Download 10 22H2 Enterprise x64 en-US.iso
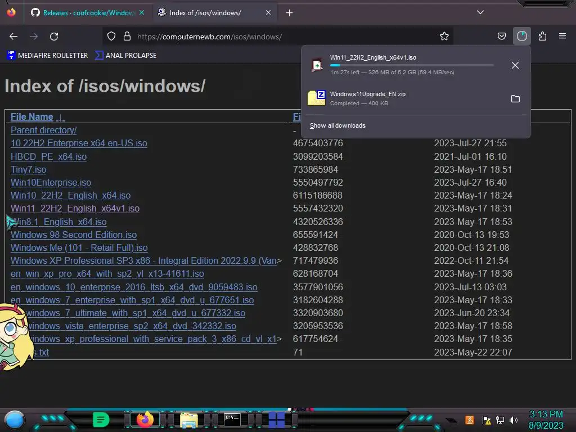The image size is (576, 432). (79, 143)
